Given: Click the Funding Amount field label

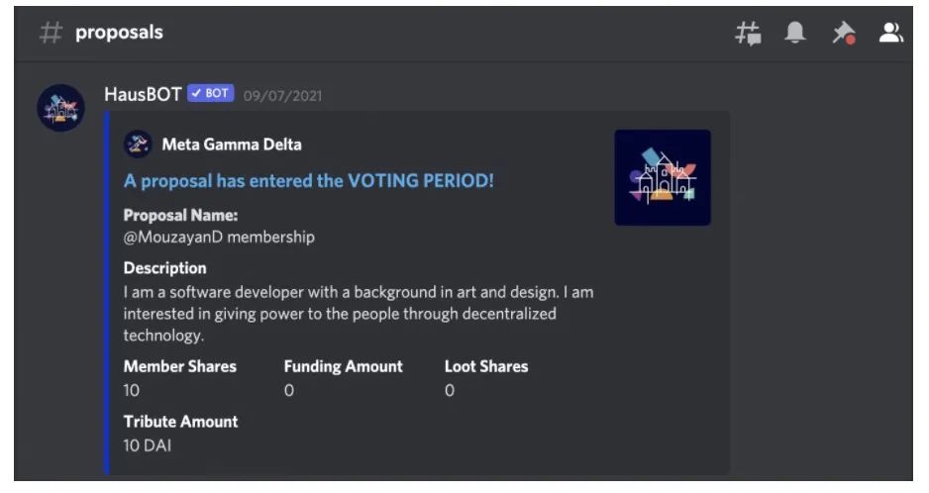Looking at the screenshot, I should coord(343,366).
